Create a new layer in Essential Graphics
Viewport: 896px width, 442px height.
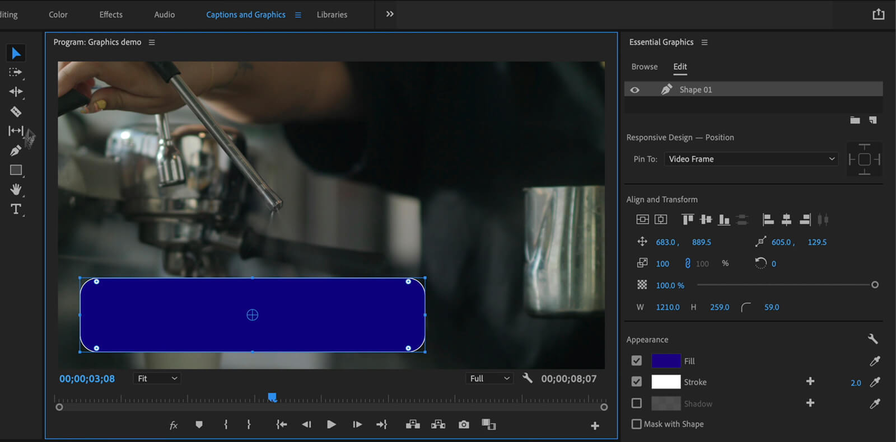point(872,120)
